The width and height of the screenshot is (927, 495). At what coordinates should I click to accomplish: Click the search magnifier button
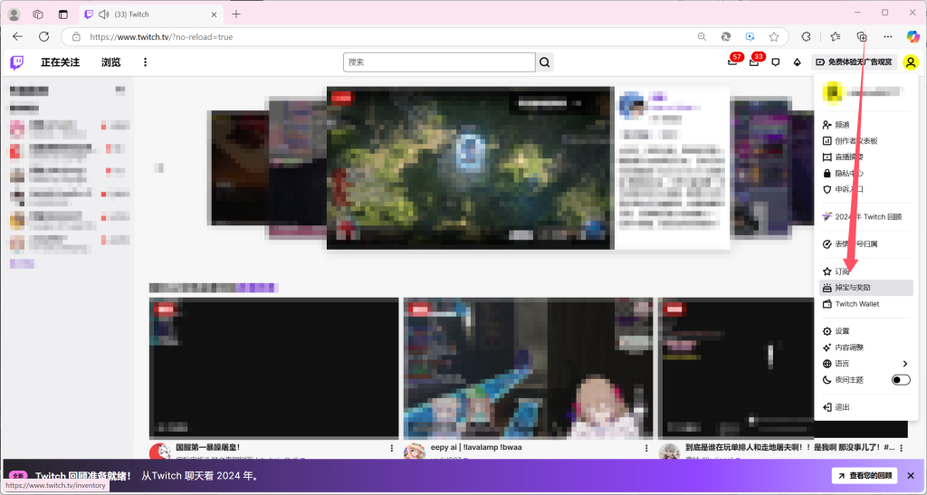544,62
